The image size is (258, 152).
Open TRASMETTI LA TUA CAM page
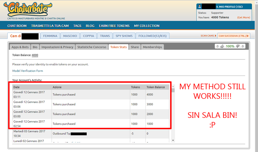[50, 26]
